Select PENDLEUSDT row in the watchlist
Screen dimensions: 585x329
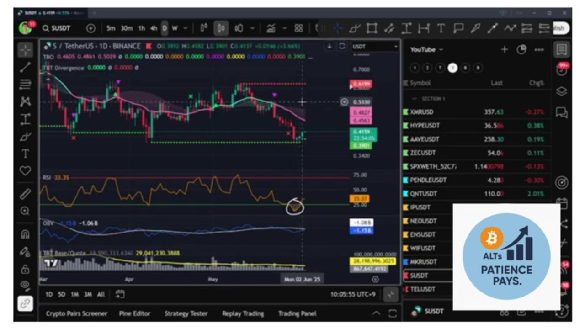click(476, 180)
